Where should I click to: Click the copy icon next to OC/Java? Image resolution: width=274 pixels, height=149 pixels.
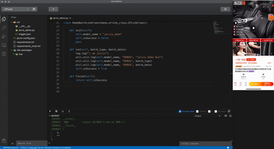point(229,111)
